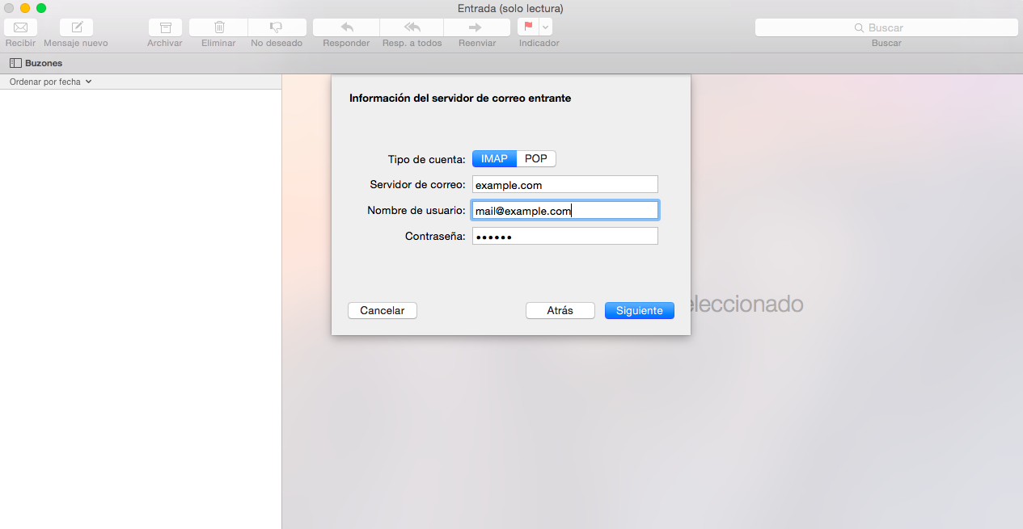Click the Nombre de usuario field
Image resolution: width=1023 pixels, height=529 pixels.
[x=565, y=211]
